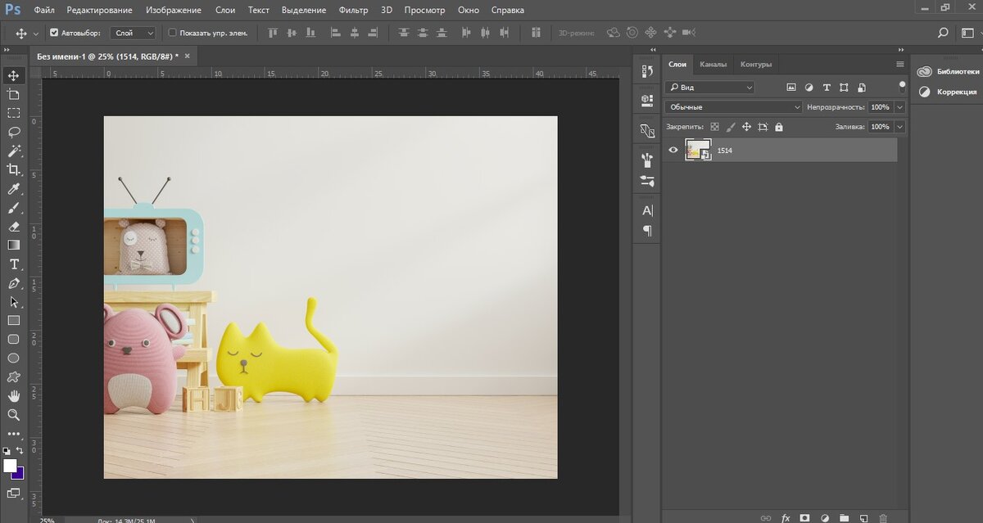Select the Pen tool
Image resolution: width=983 pixels, height=523 pixels.
click(x=14, y=283)
